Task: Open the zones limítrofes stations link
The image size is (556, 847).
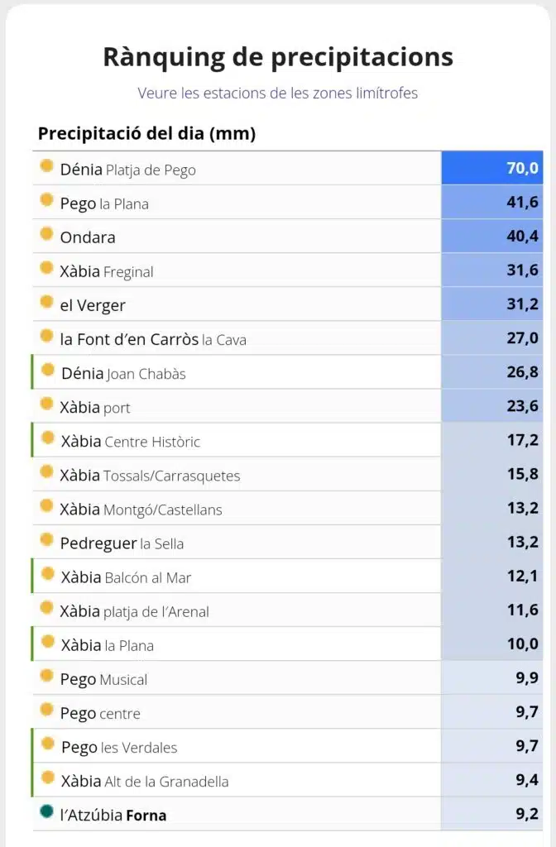Action: point(278,93)
